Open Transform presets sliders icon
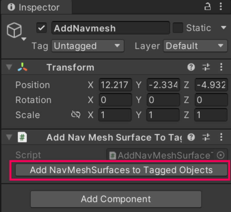This screenshot has height=212, width=231. [206, 67]
